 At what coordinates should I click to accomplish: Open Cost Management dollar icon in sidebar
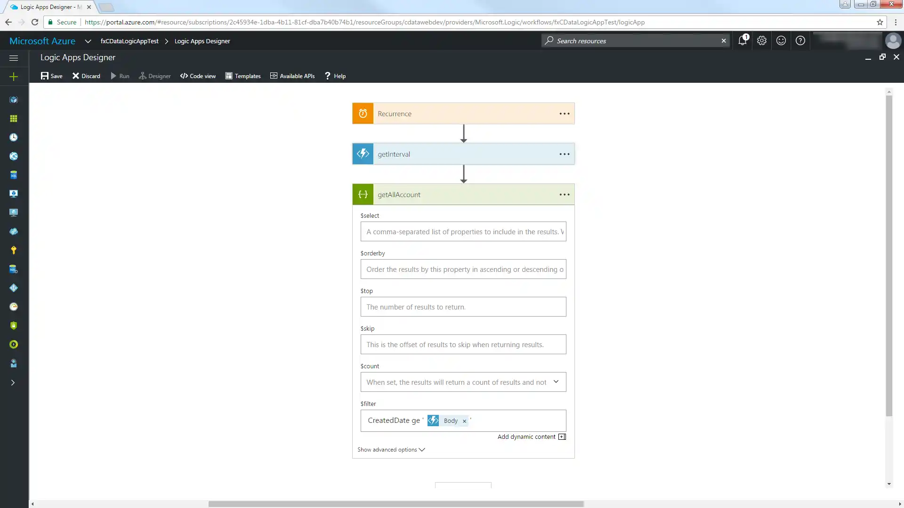point(14,344)
